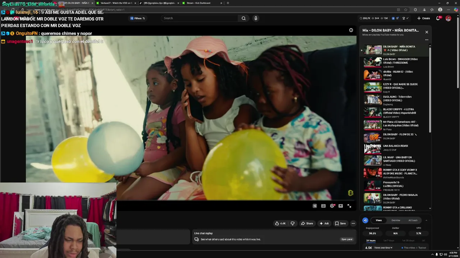Click the vidIQ logo in the panel
Image resolution: width=460 pixels, height=258 pixels.
click(365, 220)
